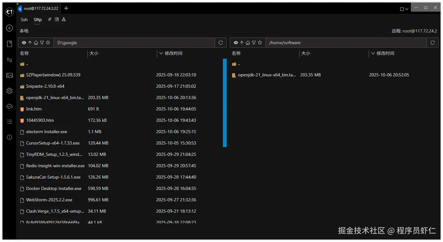Refresh the local D:\google file list
Viewport: 443px width, 242px height.
click(221, 43)
